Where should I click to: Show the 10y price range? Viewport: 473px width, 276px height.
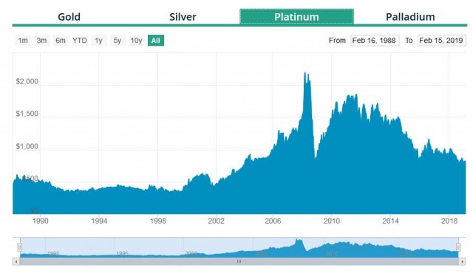coord(136,41)
